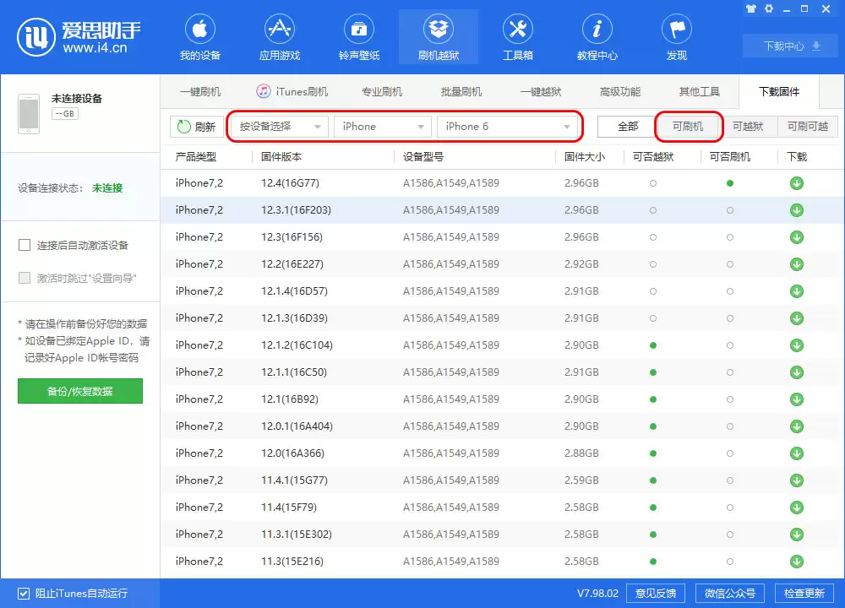Viewport: 845px width, 608px height.
Task: Switch to 批量刷机 tab
Action: (461, 91)
